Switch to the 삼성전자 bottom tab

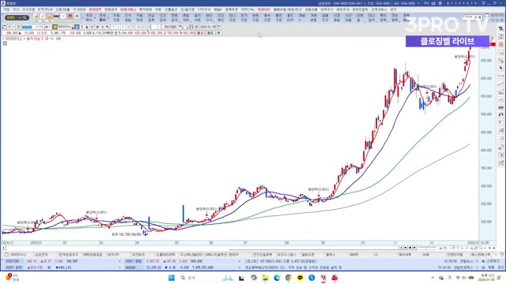(x=41, y=255)
